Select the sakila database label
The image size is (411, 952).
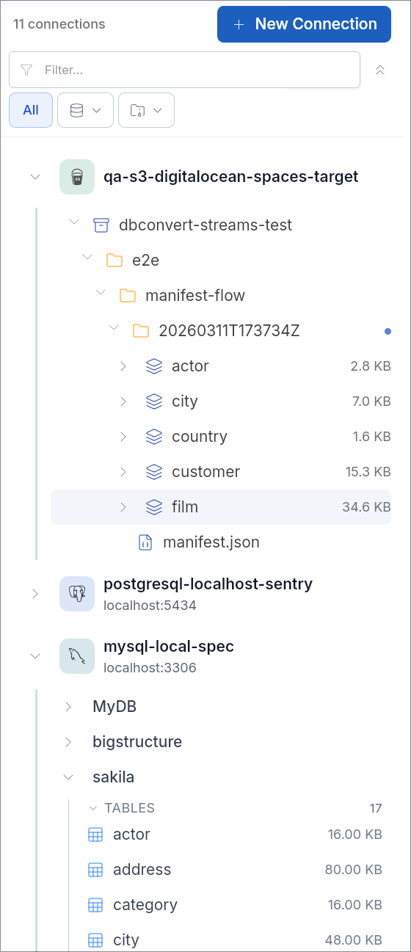pos(113,777)
